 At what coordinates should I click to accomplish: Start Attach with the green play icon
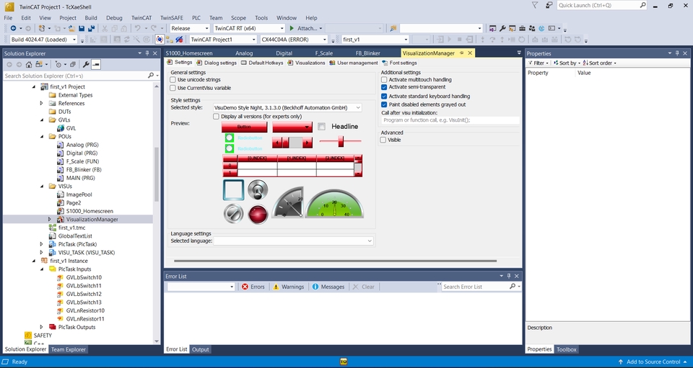point(292,28)
